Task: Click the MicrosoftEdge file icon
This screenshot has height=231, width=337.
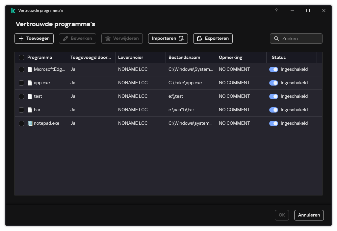Action: tap(30, 69)
